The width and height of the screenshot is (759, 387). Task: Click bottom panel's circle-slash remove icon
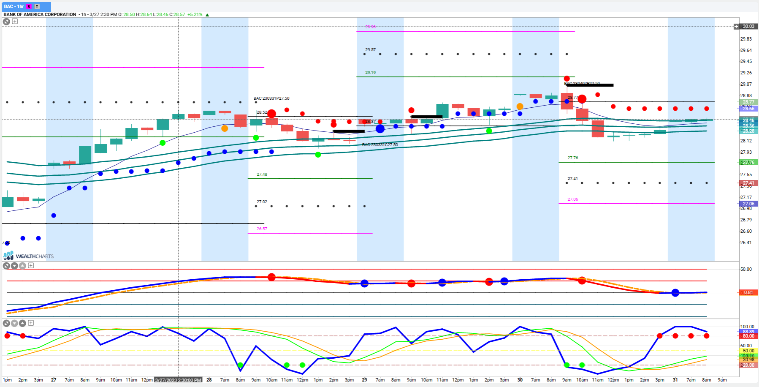(x=6, y=323)
